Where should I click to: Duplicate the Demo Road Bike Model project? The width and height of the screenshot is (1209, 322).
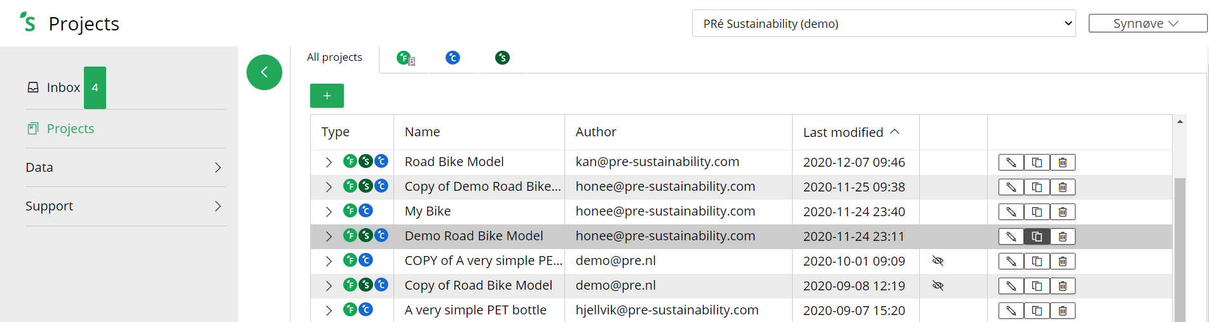(x=1037, y=236)
